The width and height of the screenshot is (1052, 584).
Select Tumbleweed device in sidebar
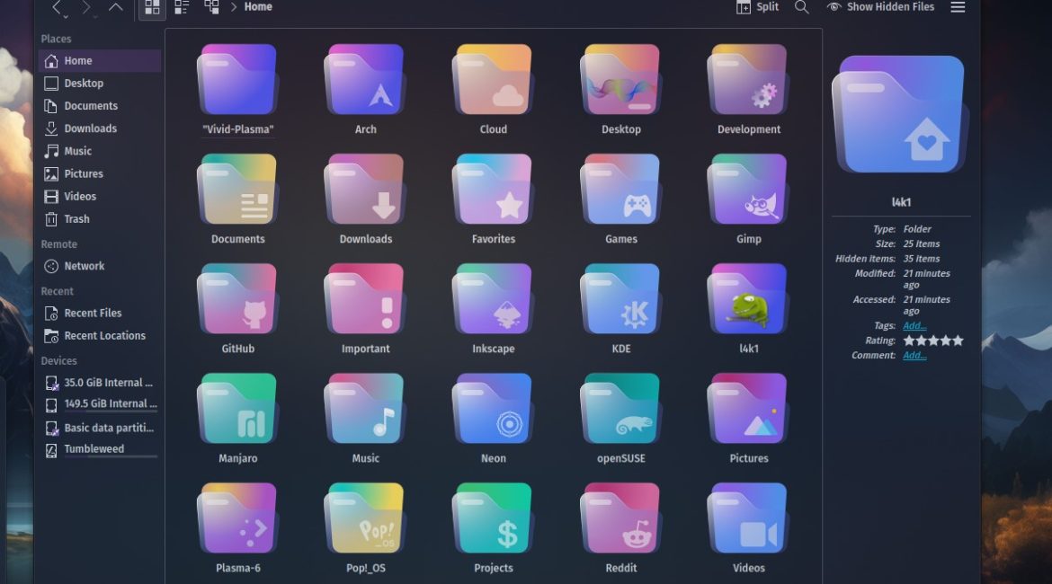[x=94, y=449]
